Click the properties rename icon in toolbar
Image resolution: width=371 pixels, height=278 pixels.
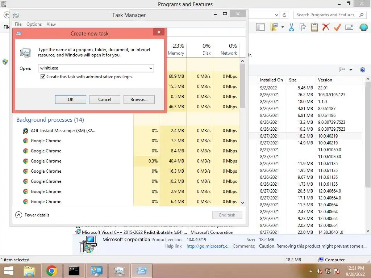(x=349, y=27)
